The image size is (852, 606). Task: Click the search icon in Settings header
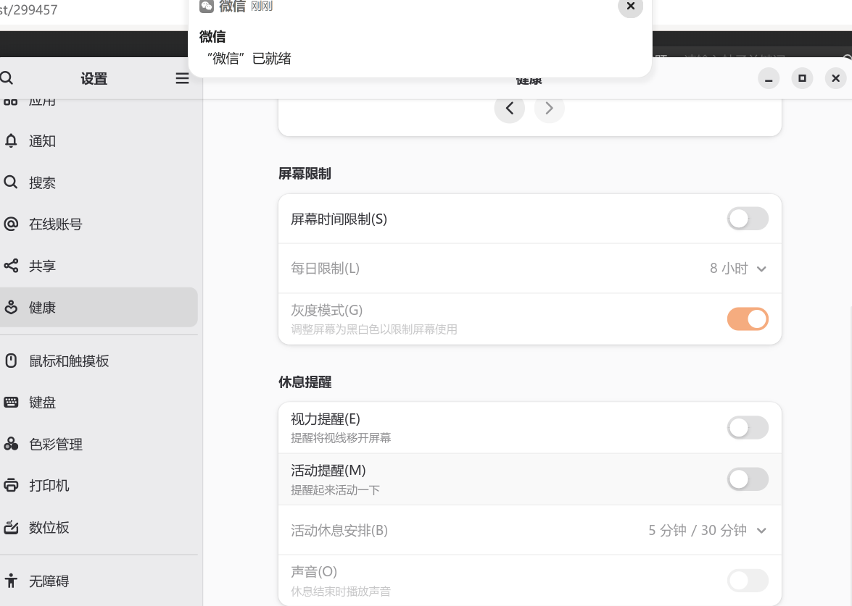(x=7, y=78)
